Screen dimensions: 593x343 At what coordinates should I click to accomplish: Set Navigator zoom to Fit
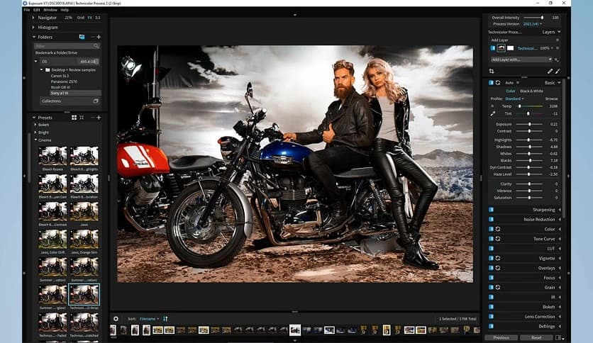pyautogui.click(x=89, y=18)
